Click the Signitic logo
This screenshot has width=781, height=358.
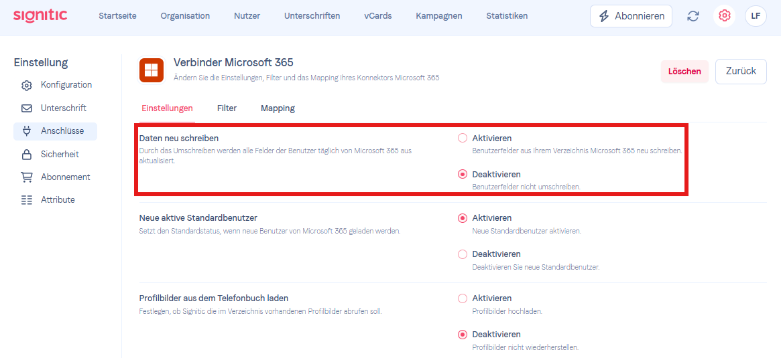click(x=40, y=15)
